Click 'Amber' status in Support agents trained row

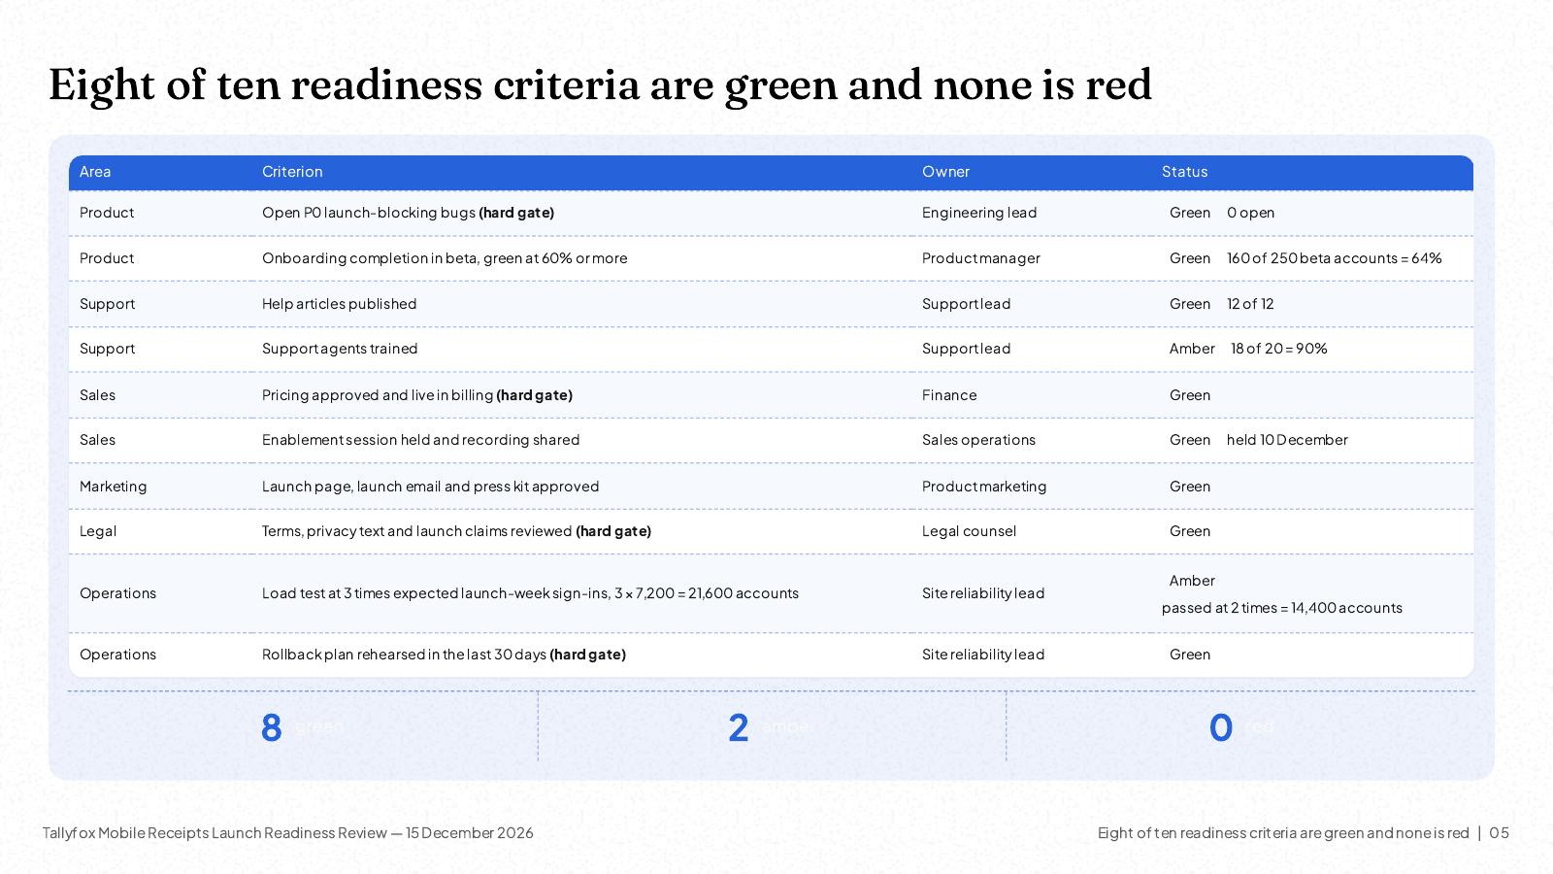1192,349
